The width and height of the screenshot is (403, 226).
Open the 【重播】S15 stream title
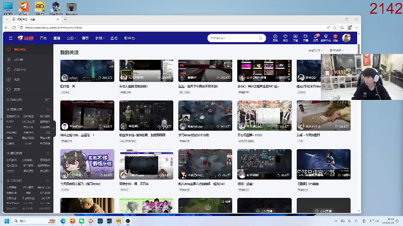[308, 184]
